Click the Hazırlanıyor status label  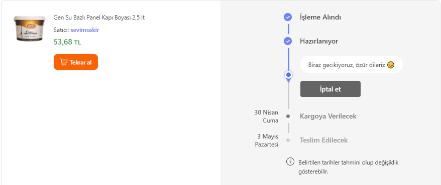(x=319, y=41)
